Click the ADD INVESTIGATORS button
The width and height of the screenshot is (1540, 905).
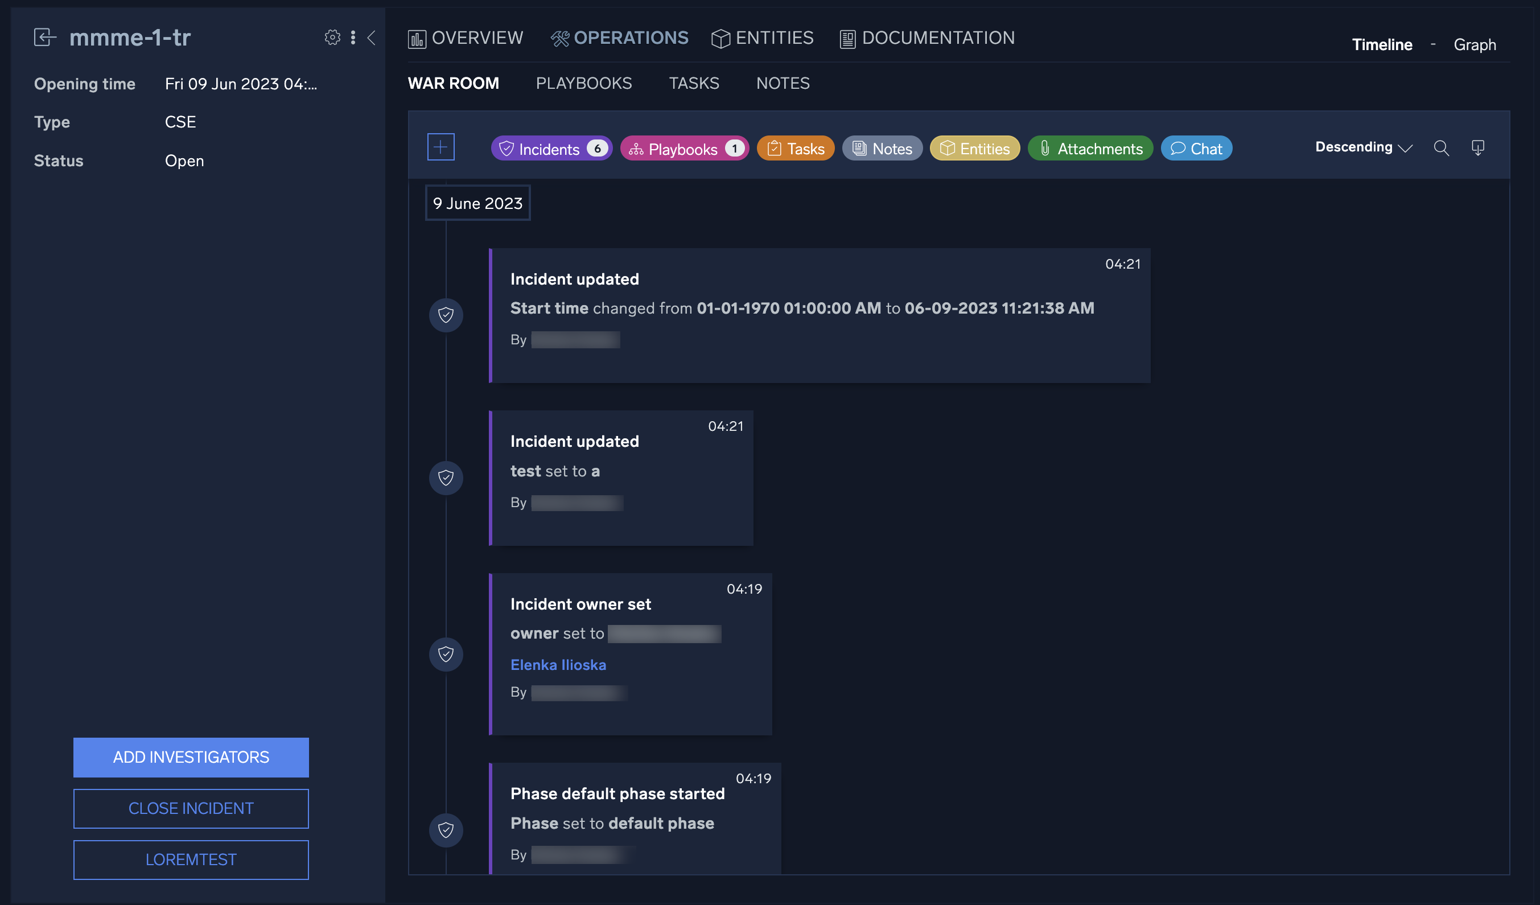pos(191,757)
